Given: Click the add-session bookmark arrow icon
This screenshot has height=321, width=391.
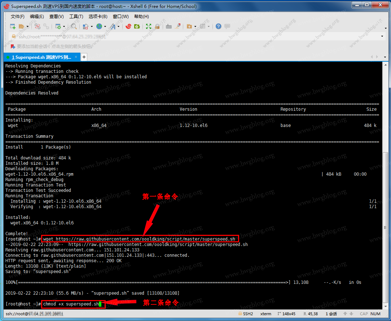Looking at the screenshot, I should point(13,47).
